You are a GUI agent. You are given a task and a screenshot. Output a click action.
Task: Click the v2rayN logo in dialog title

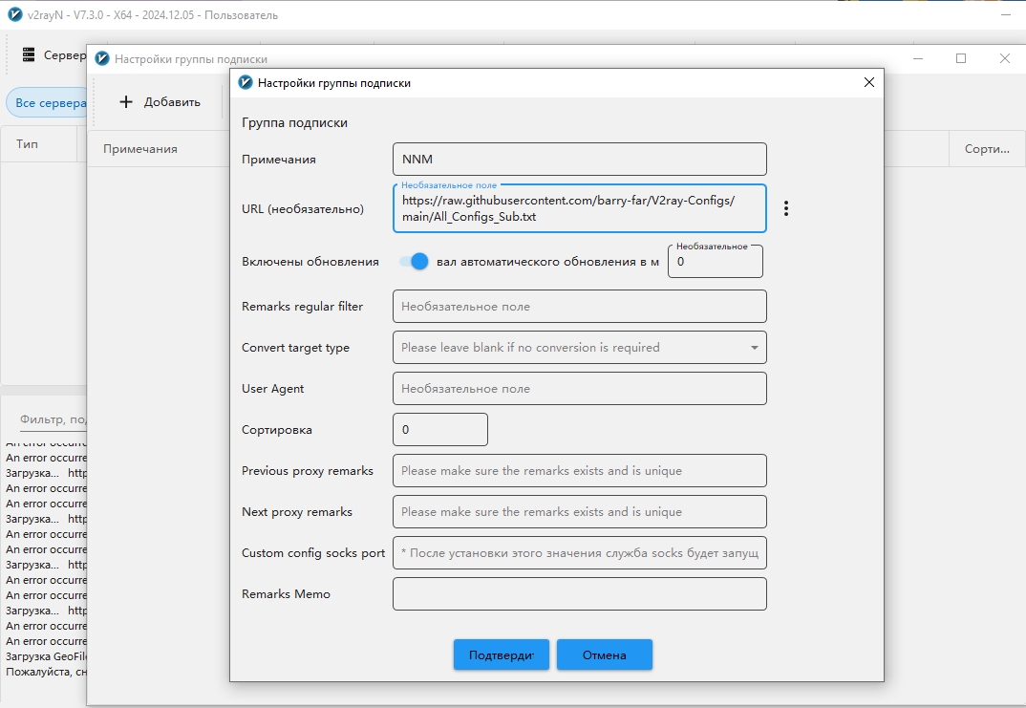246,82
